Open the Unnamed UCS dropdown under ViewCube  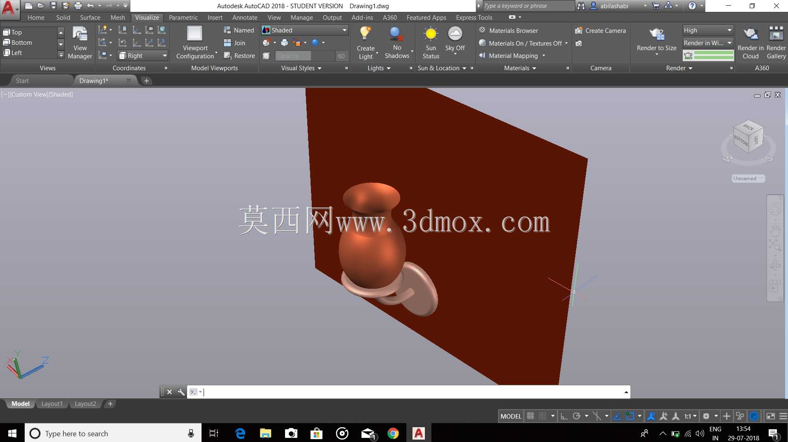point(748,178)
